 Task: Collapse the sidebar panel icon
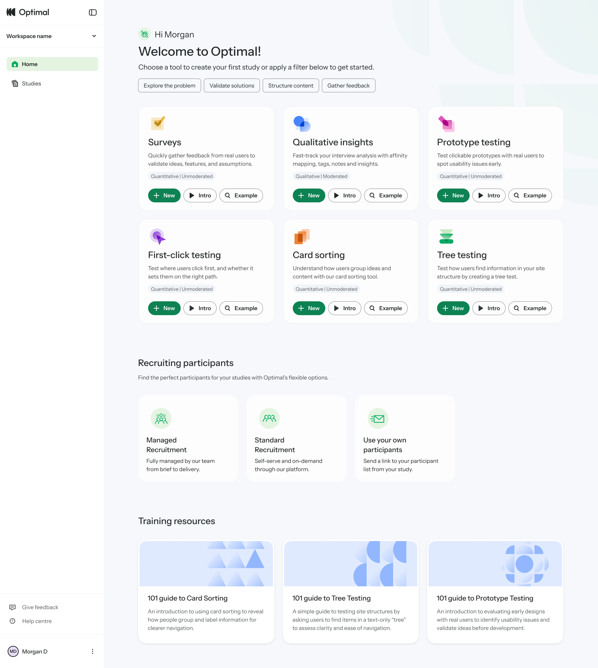pyautogui.click(x=92, y=12)
